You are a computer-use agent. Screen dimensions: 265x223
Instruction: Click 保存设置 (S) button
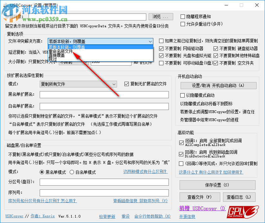217,185
